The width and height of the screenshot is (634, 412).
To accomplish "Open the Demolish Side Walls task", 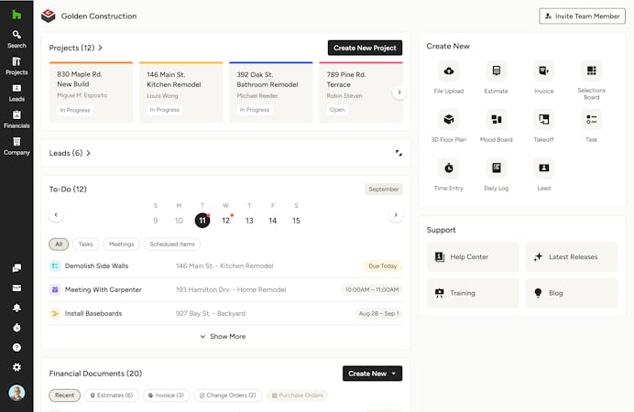I will [x=225, y=266].
